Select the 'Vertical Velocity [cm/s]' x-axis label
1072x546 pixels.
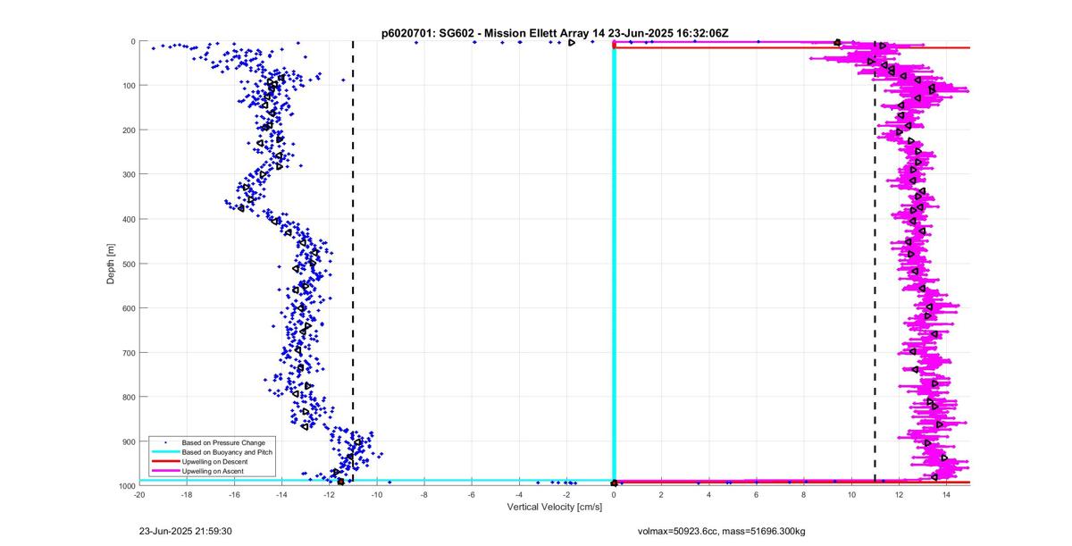[555, 507]
